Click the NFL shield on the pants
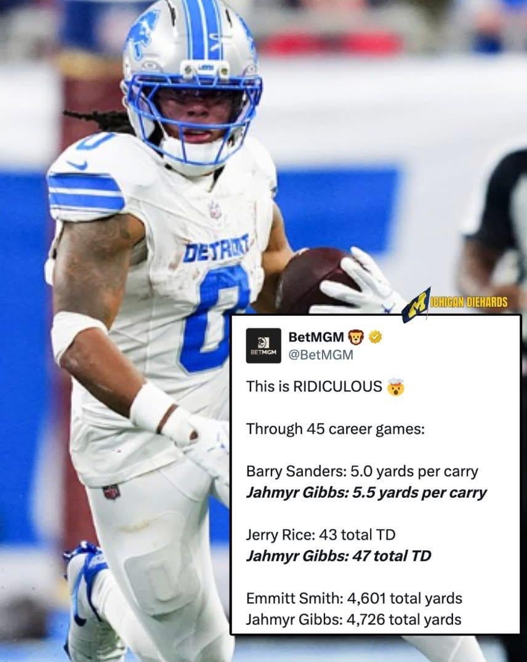Image resolution: width=527 pixels, height=662 pixels. click(x=111, y=492)
